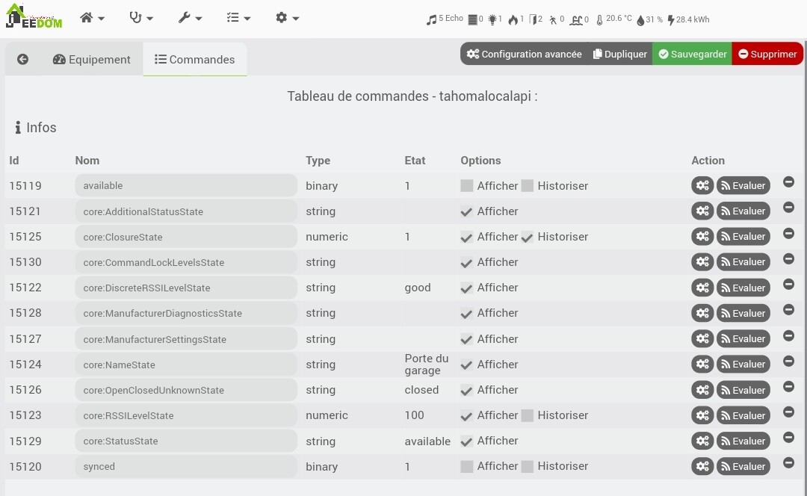Screen dimensions: 807x496
Task: Click the Jeedom logo
Action: click(34, 16)
